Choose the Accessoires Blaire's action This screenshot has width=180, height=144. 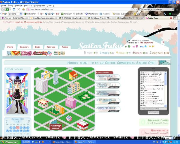point(108,109)
